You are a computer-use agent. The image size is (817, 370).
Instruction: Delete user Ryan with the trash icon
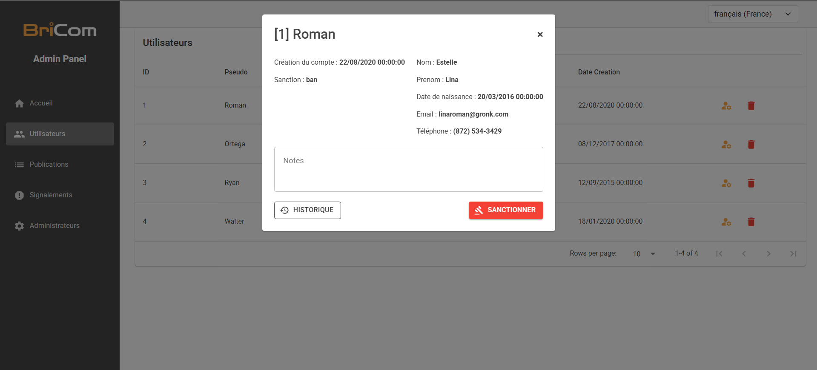(751, 183)
